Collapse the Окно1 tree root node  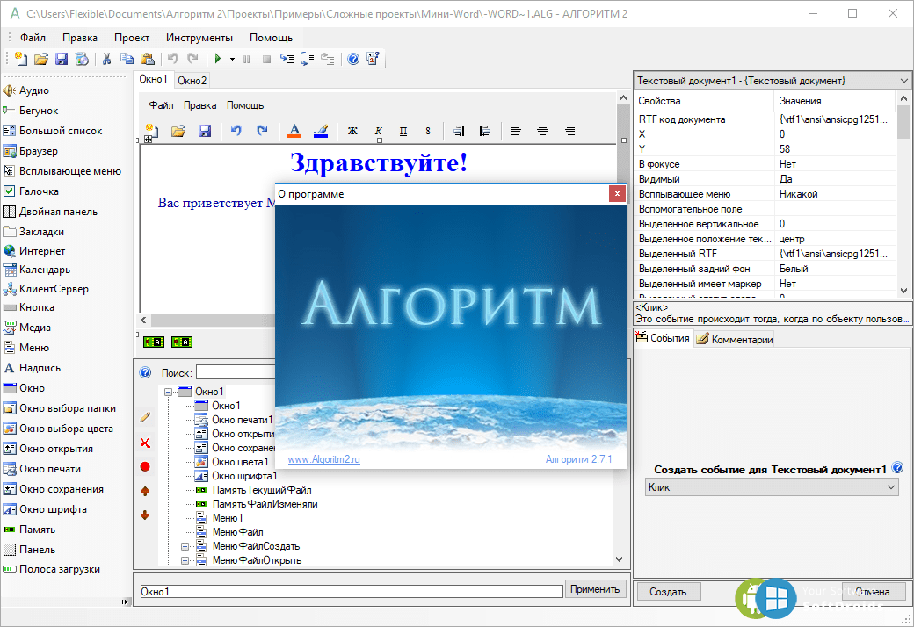tap(169, 393)
